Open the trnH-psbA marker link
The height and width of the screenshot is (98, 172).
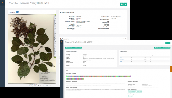click(122, 59)
